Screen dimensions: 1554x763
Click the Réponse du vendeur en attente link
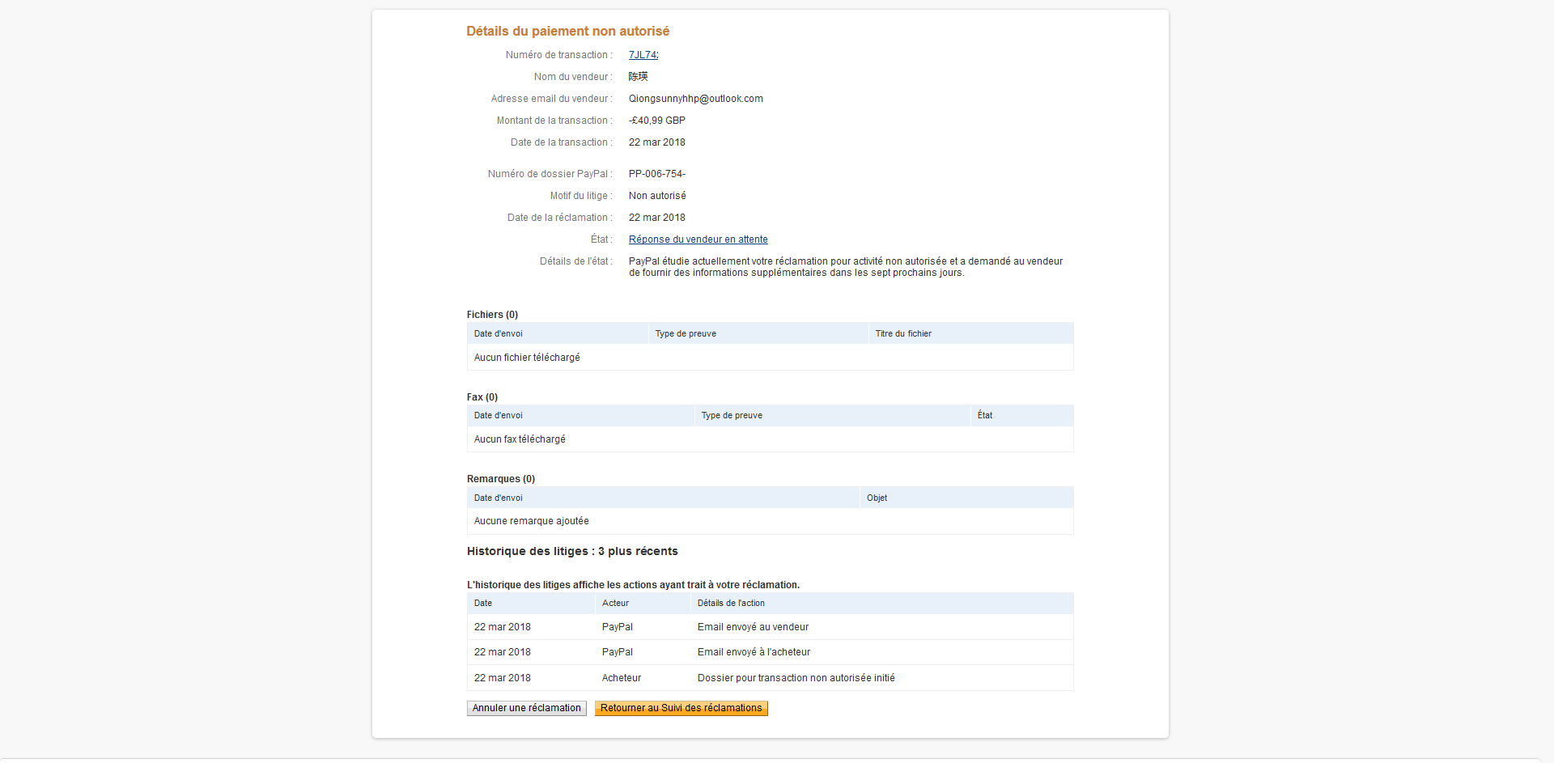click(x=698, y=239)
